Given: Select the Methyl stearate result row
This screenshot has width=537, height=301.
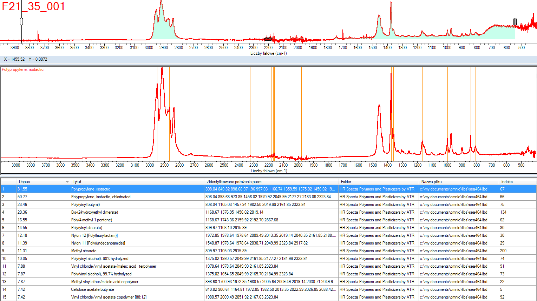Looking at the screenshot, I should pyautogui.click(x=84, y=251).
